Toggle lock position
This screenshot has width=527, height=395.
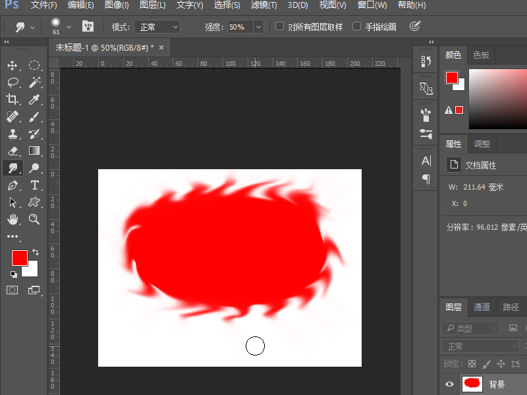coord(501,364)
